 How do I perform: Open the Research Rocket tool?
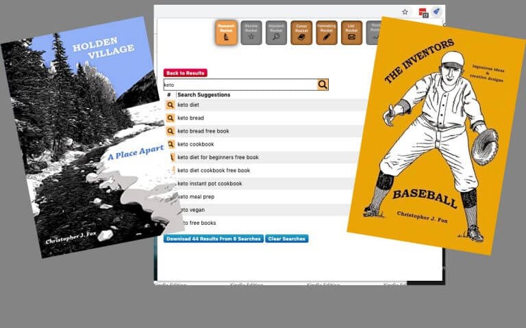coord(226,33)
